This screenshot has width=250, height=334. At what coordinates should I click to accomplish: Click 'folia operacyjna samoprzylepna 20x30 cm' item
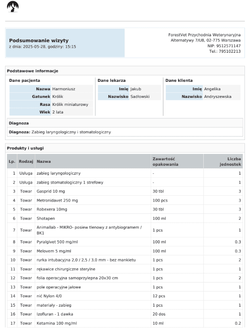coord(77,278)
